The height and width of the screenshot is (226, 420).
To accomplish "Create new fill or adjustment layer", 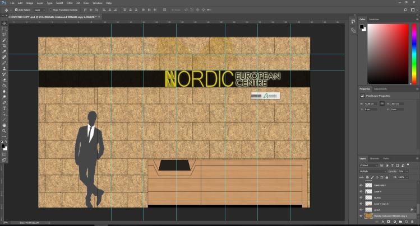I will [395, 222].
